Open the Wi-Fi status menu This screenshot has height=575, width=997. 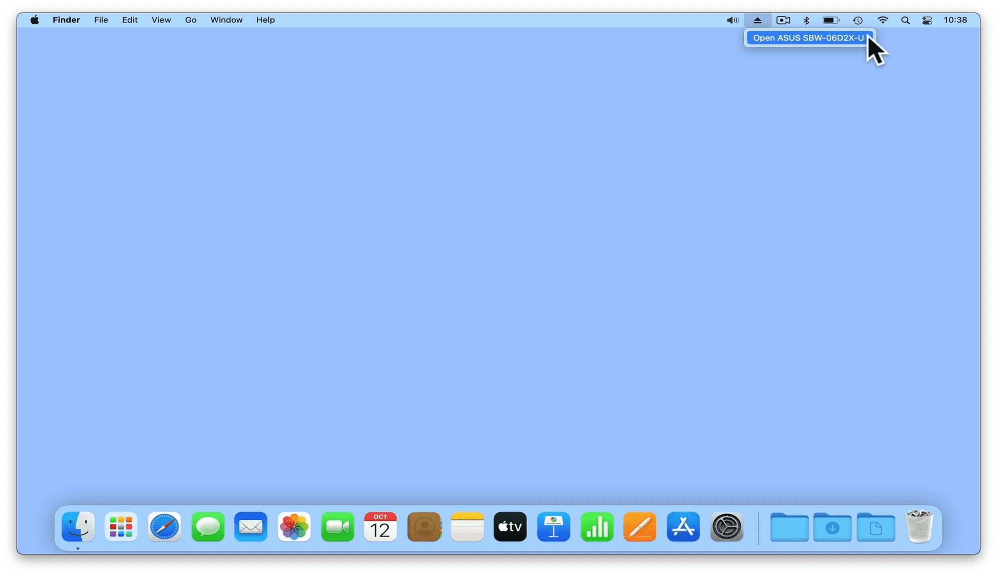pos(883,20)
